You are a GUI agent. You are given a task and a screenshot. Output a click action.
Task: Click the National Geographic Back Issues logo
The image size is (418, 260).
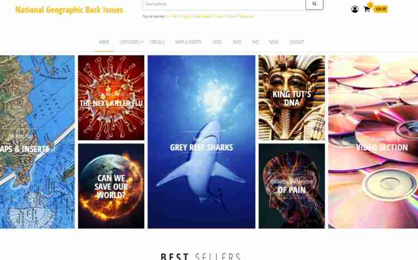point(69,10)
